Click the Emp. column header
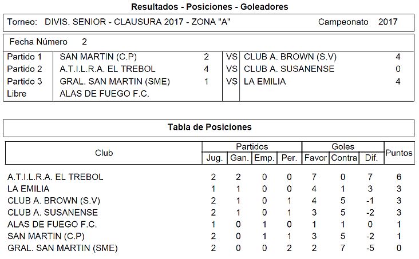Image resolution: width=419 pixels, height=259 pixels. coord(264,158)
